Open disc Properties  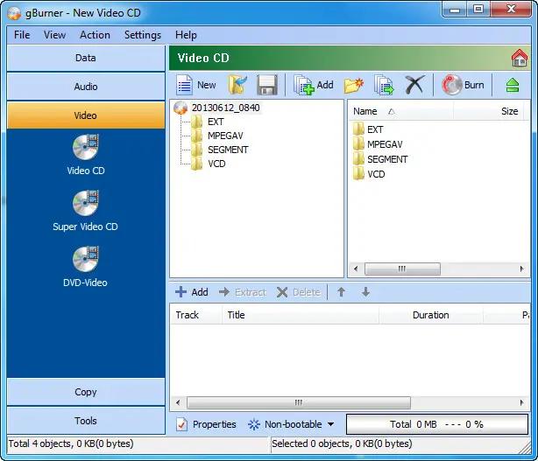[x=206, y=424]
